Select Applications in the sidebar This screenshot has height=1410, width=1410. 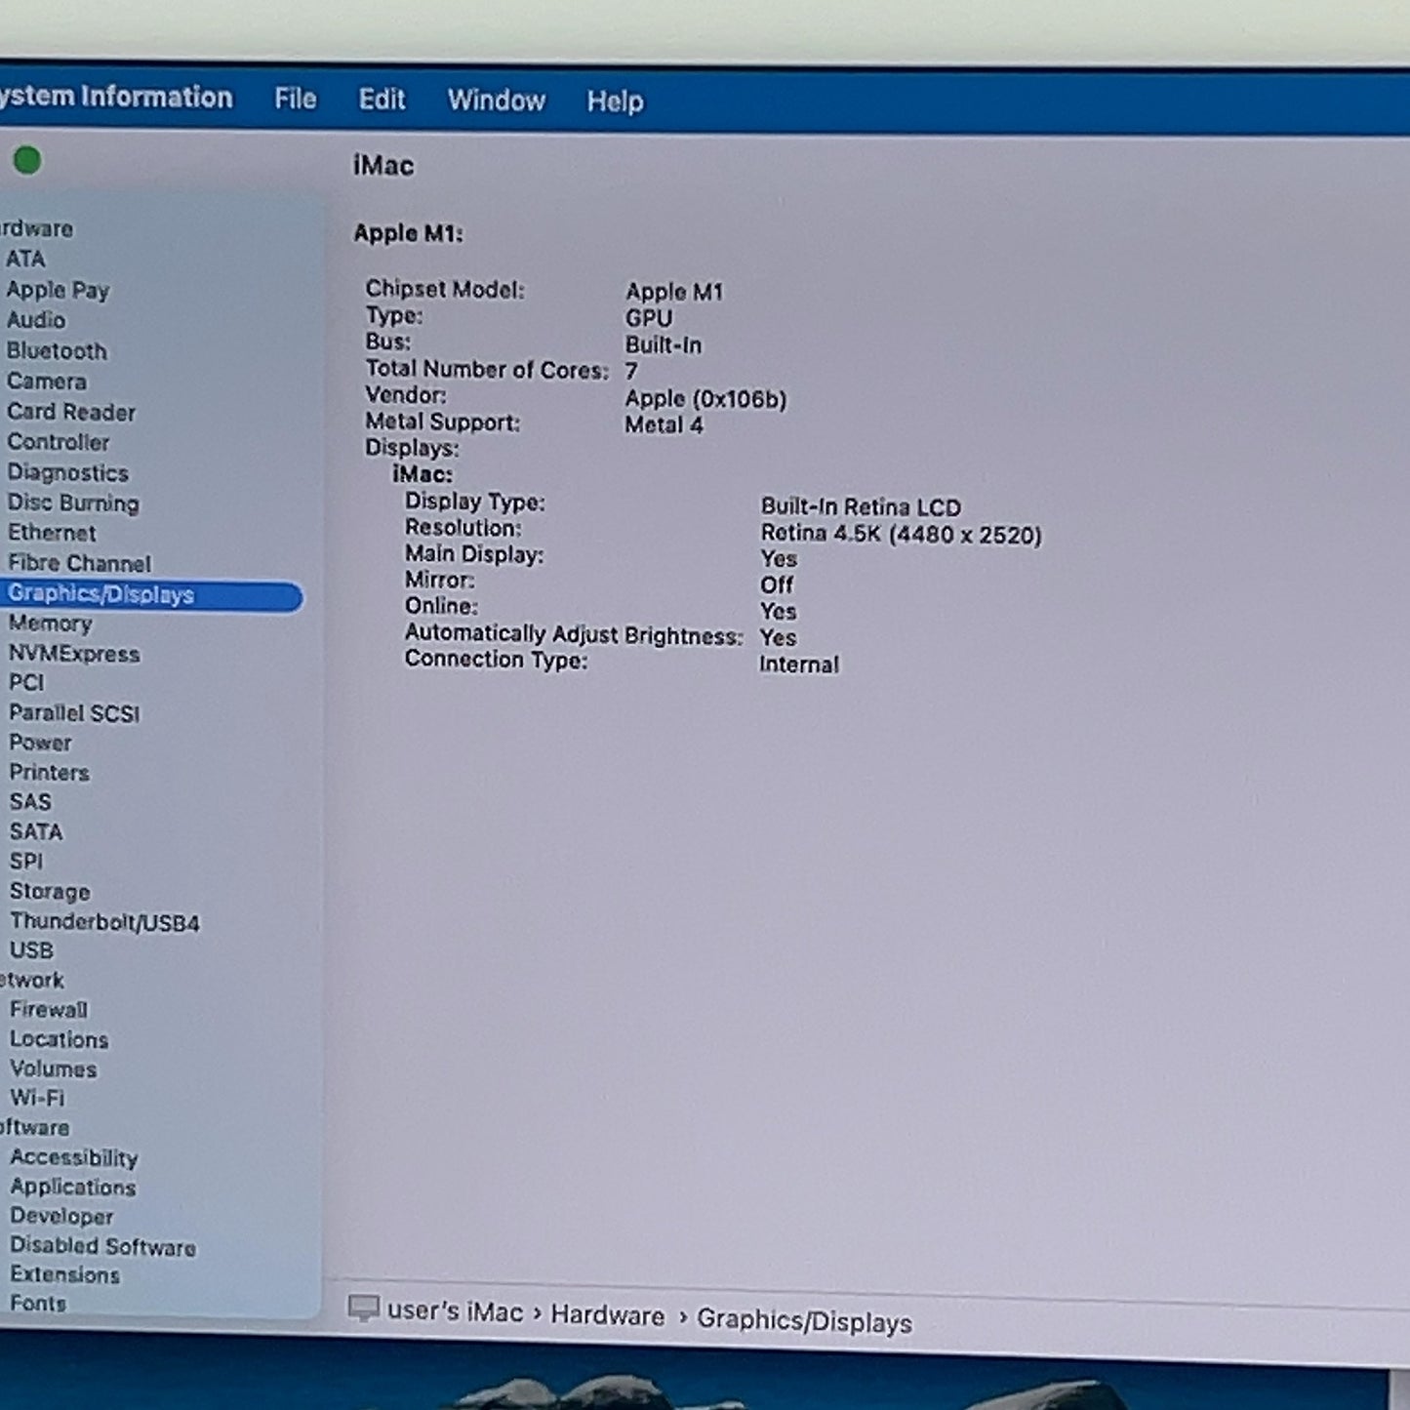(73, 1188)
